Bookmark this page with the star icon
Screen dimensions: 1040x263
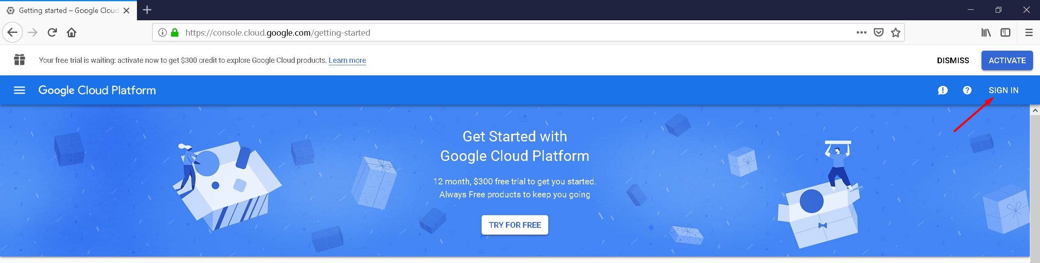pos(895,32)
